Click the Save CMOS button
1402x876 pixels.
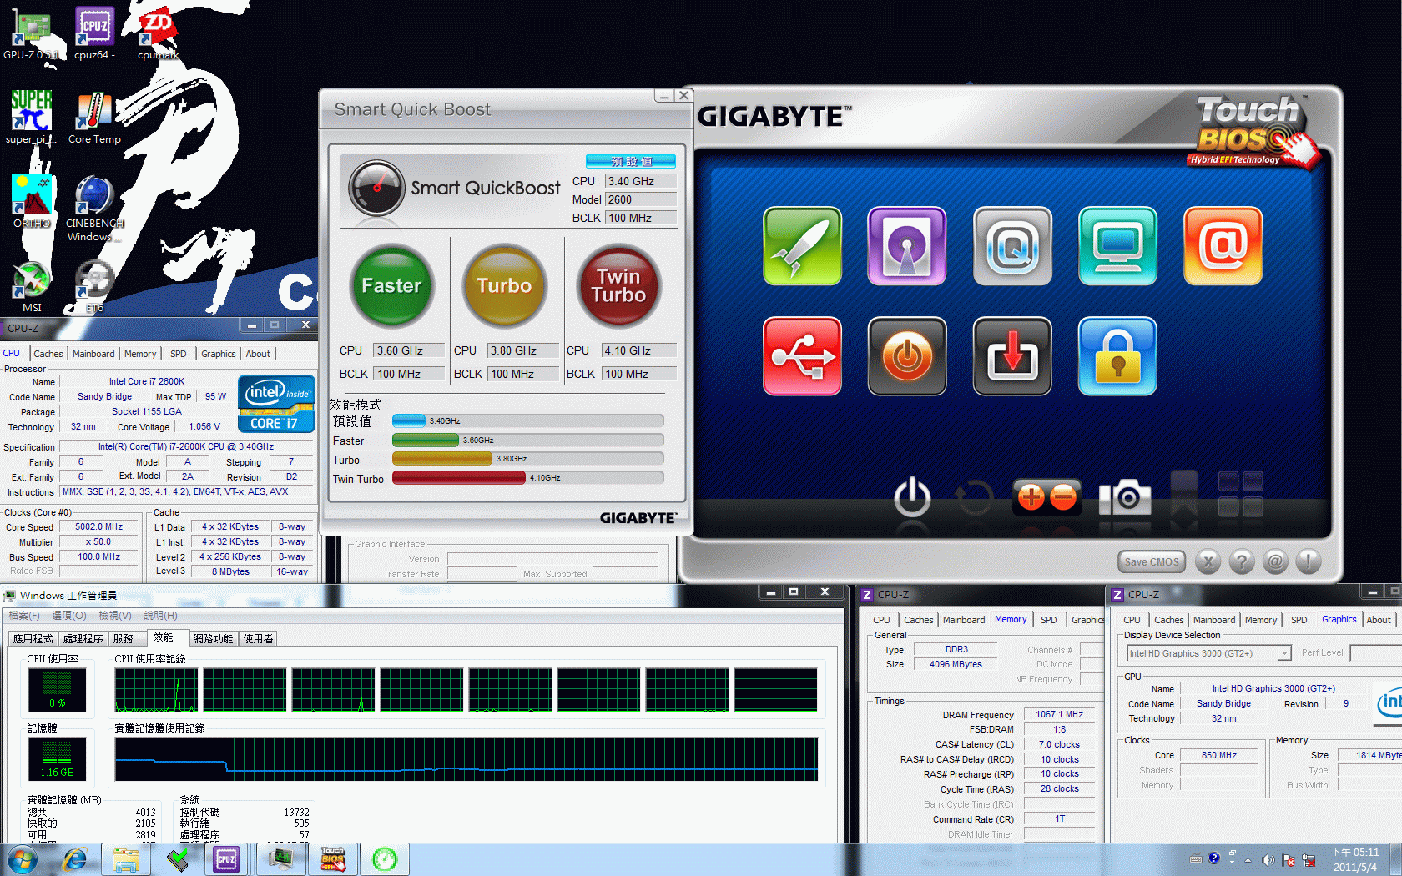[1151, 562]
